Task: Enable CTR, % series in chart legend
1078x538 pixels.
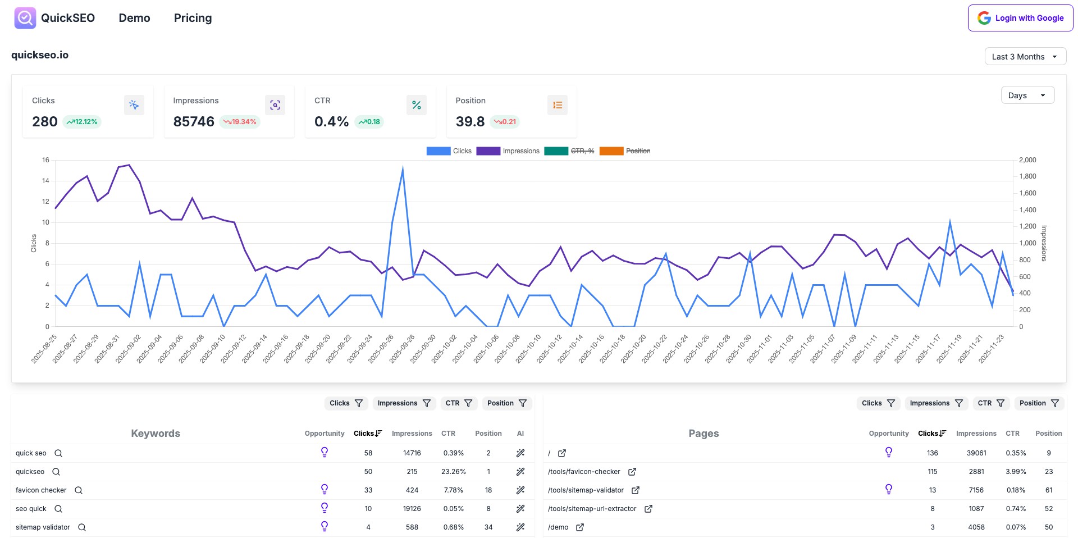Action: pos(569,151)
